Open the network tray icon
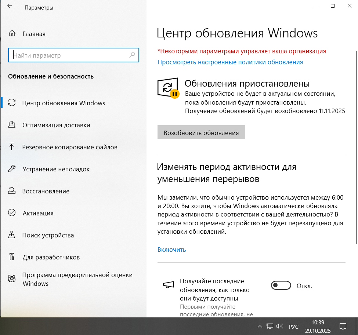This screenshot has width=358, height=335. pos(270,326)
